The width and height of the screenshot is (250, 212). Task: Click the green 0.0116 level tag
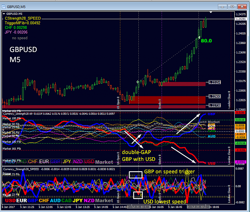pos(240,120)
